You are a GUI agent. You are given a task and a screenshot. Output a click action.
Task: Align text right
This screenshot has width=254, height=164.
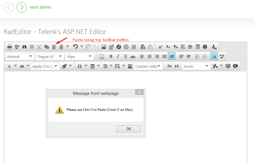157,57
